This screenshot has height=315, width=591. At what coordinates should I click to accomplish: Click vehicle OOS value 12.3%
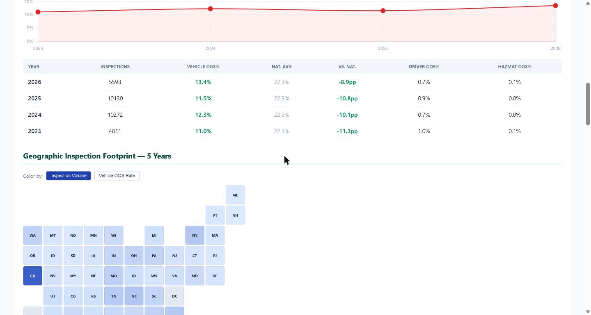[203, 115]
